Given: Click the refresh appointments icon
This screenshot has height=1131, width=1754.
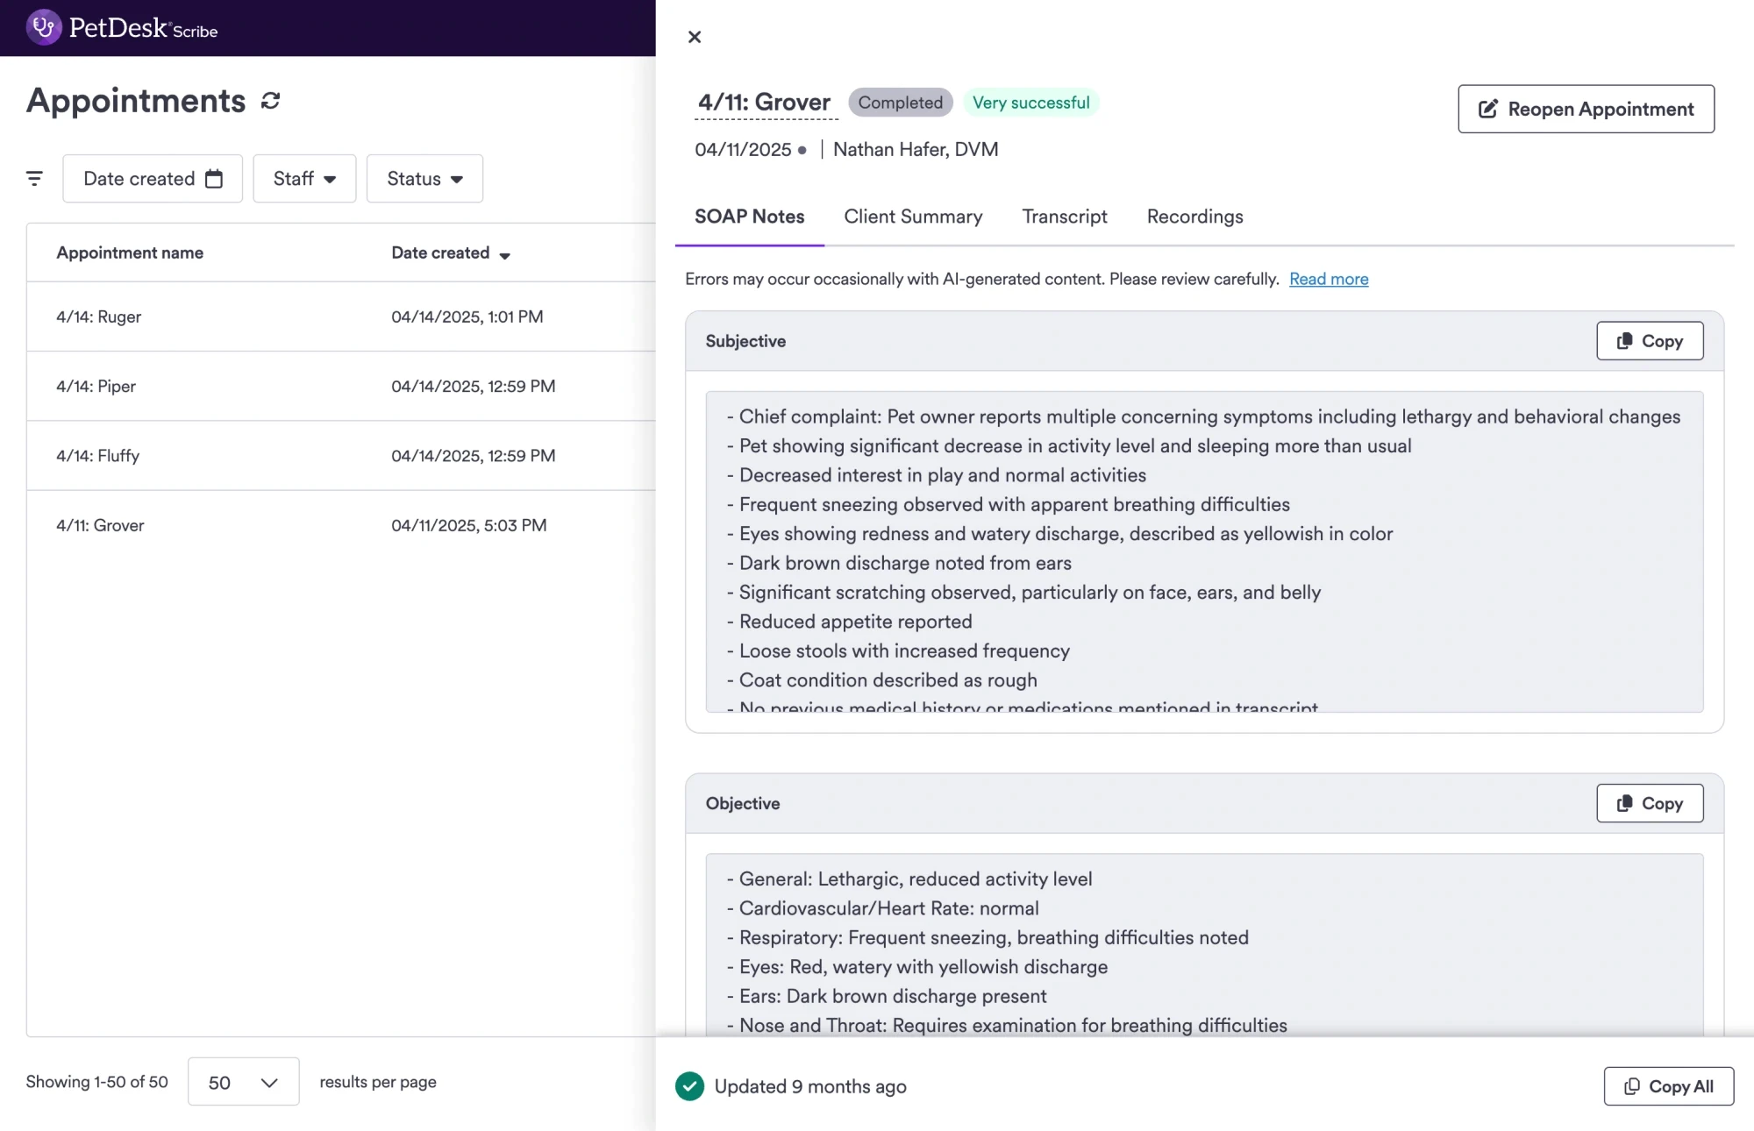Looking at the screenshot, I should click(270, 101).
